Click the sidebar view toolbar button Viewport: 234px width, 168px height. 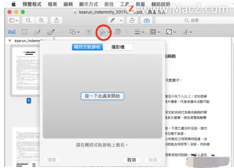point(13,20)
